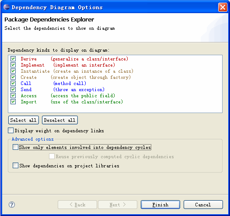This screenshot has width=230, height=216.
Task: Click the Eclipse icon in title bar
Action: point(7,7)
